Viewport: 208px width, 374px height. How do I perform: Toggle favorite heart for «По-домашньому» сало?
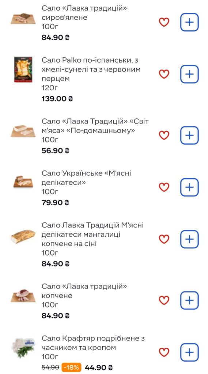164,136
